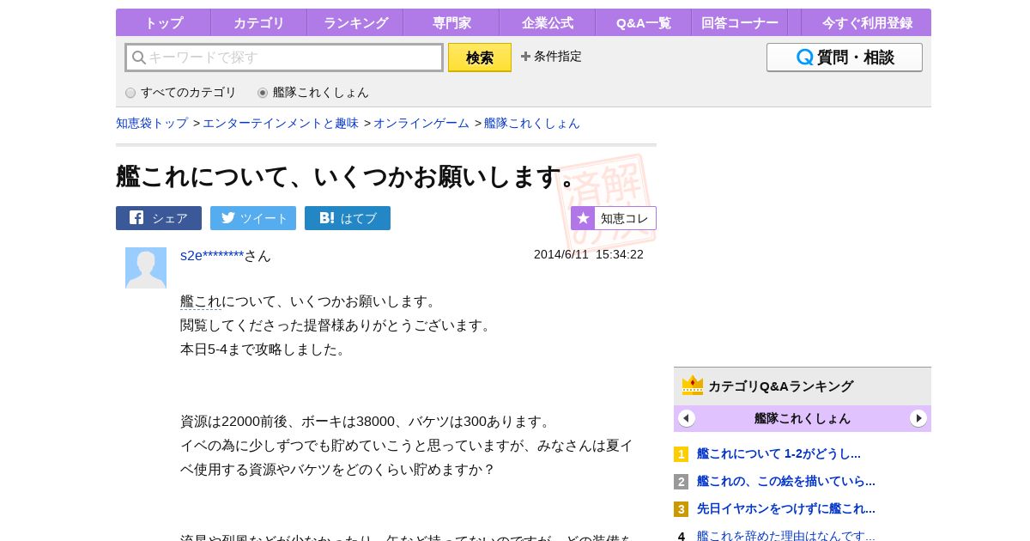Tweet the question via ツイート button
The image size is (1030, 541).
pos(253,218)
